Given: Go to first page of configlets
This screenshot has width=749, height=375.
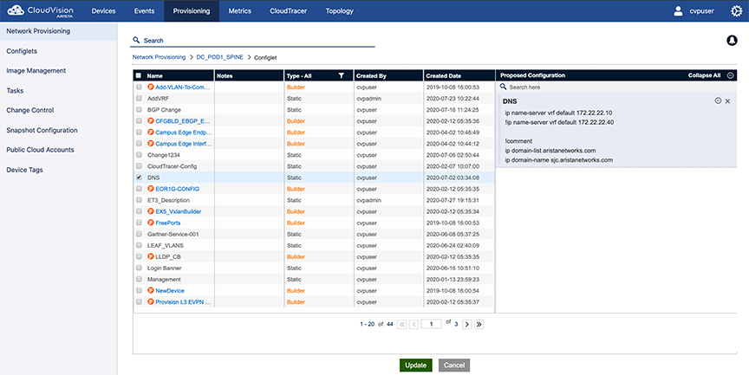Looking at the screenshot, I should 401,325.
